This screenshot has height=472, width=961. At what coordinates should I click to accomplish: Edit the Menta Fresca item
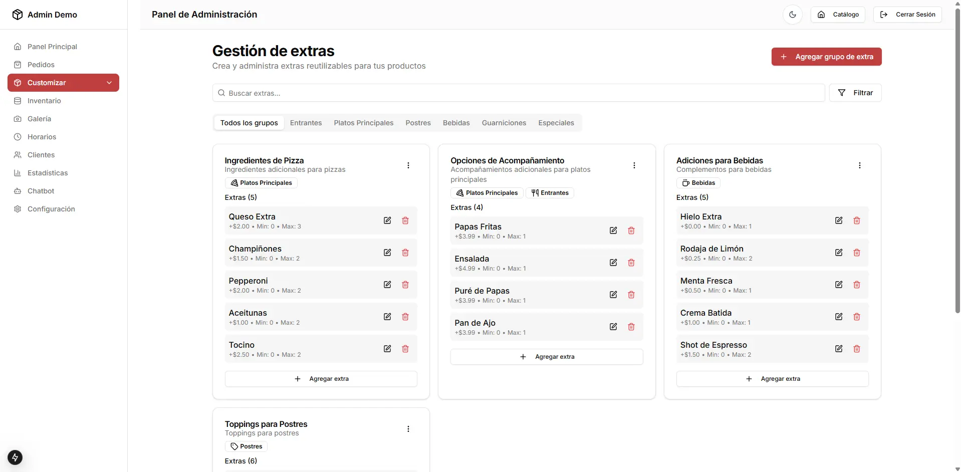(839, 285)
